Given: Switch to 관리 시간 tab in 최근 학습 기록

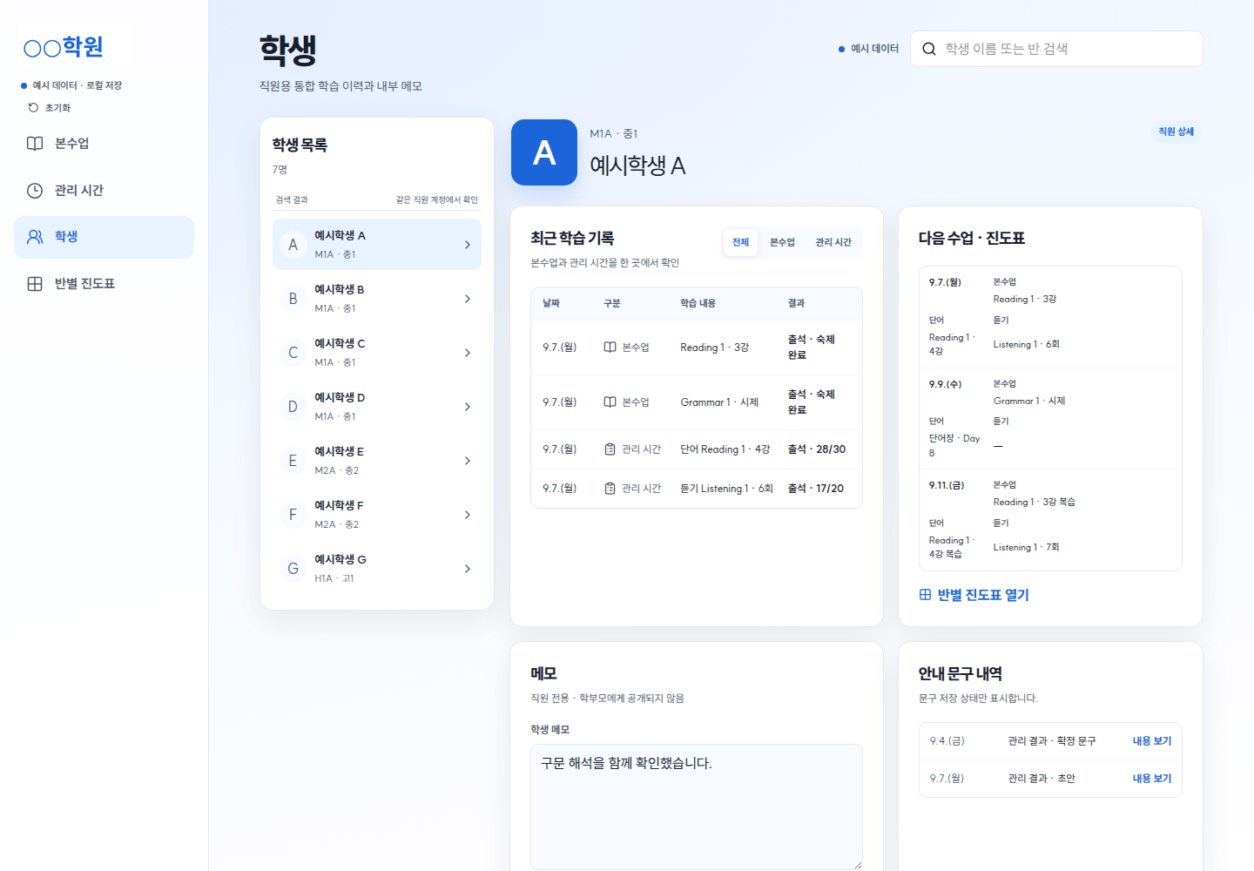Looking at the screenshot, I should tap(833, 242).
